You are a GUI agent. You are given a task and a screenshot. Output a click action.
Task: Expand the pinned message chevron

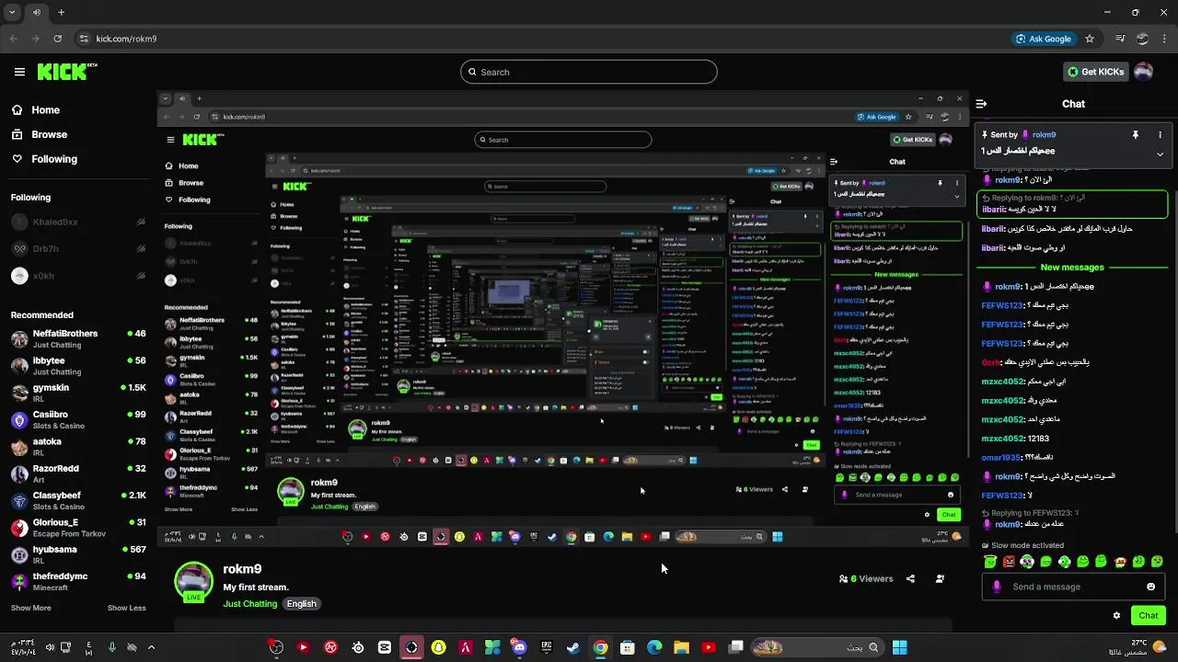pos(1160,154)
